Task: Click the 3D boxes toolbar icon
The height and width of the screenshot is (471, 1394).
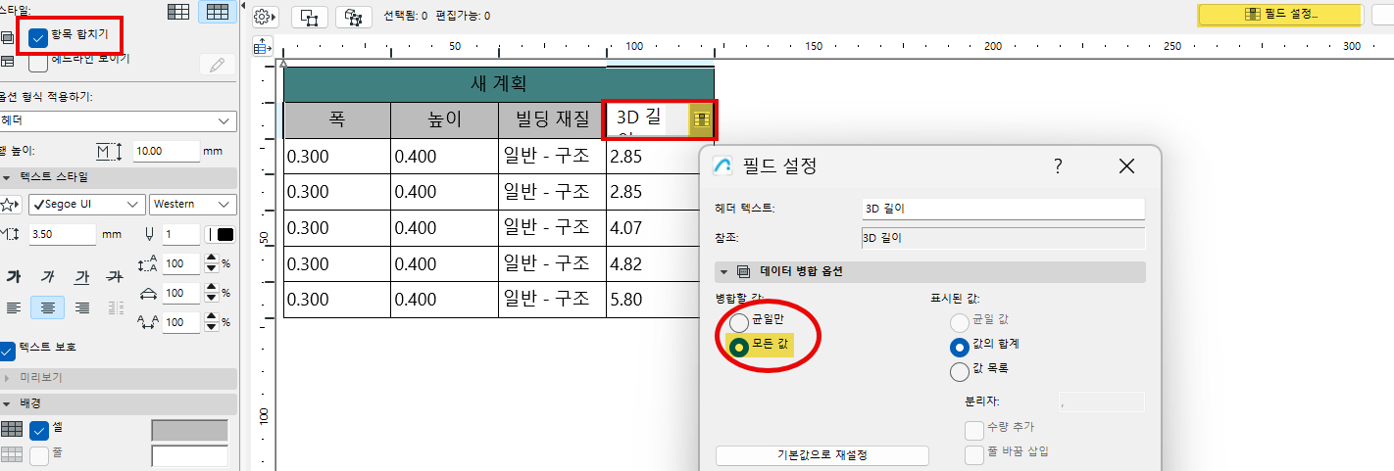Action: pyautogui.click(x=353, y=17)
